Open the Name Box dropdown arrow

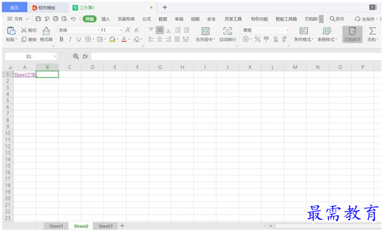click(x=55, y=57)
